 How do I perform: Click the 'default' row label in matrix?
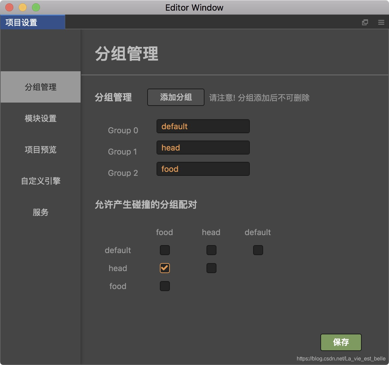[118, 250]
